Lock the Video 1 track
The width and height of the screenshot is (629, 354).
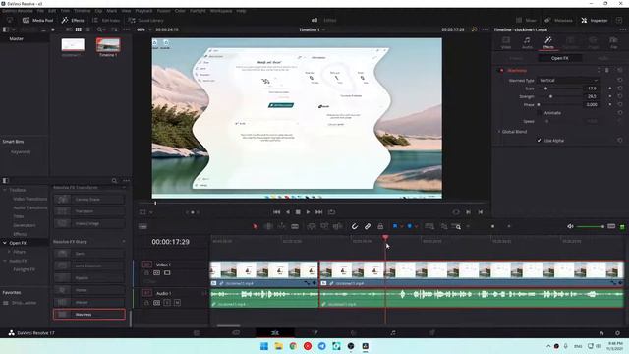[146, 273]
